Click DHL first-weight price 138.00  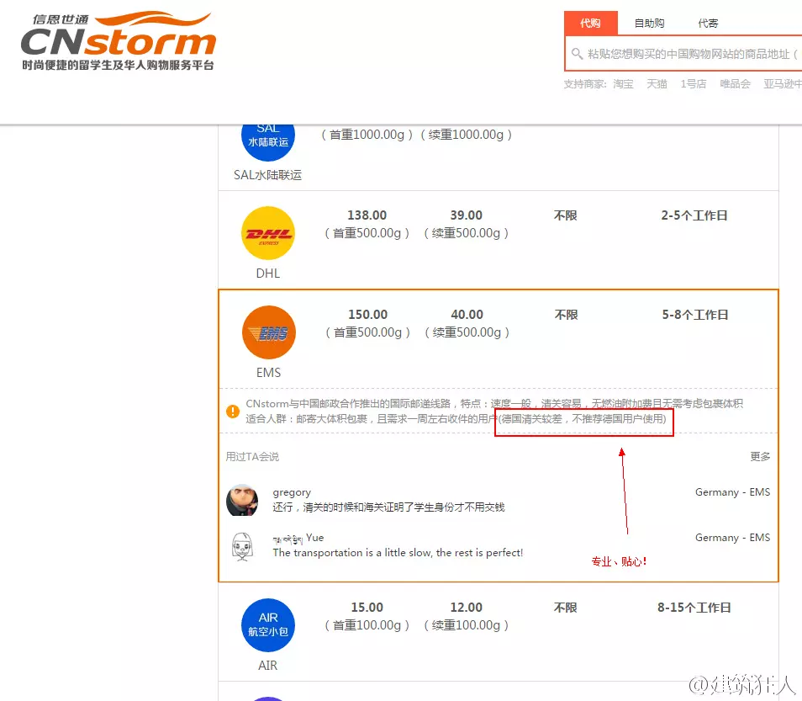(367, 215)
